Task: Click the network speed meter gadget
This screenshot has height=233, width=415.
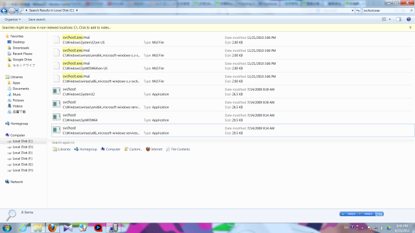Action: pyautogui.click(x=362, y=214)
